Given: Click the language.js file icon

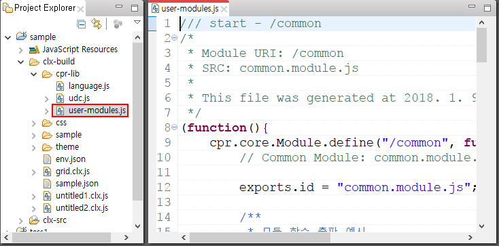Looking at the screenshot, I should pyautogui.click(x=60, y=86).
